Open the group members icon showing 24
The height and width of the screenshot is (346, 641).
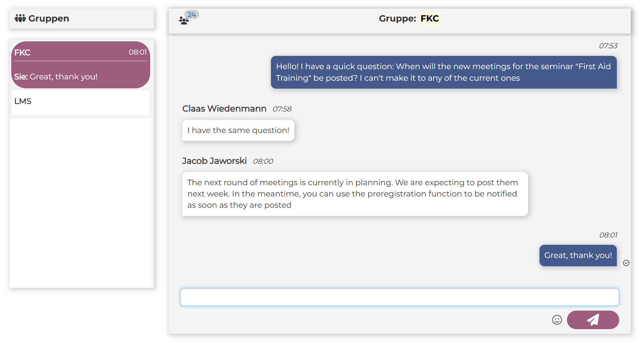pos(184,21)
